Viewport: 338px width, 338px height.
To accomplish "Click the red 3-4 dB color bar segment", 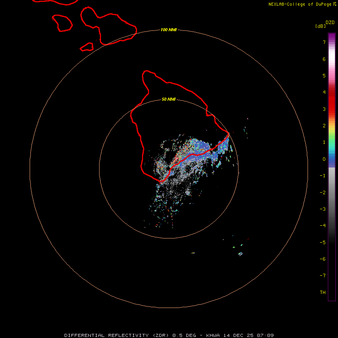I will (332, 100).
